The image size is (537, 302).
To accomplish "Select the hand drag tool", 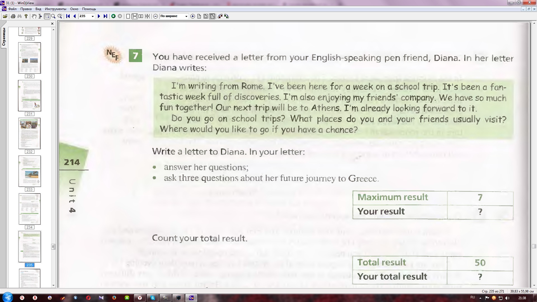I will coord(34,16).
